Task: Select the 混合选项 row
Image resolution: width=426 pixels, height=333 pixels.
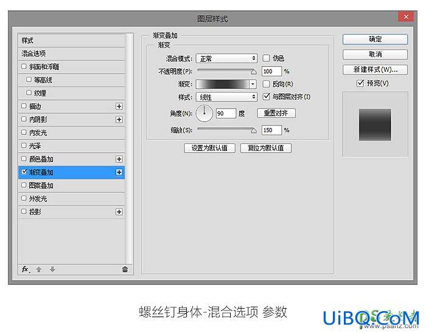Action: click(x=71, y=54)
